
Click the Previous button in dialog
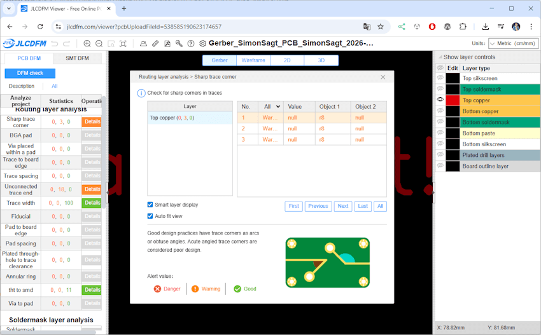318,206
